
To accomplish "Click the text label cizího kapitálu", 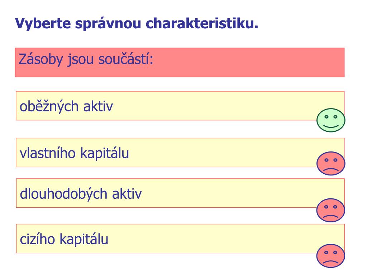I will (64, 239).
